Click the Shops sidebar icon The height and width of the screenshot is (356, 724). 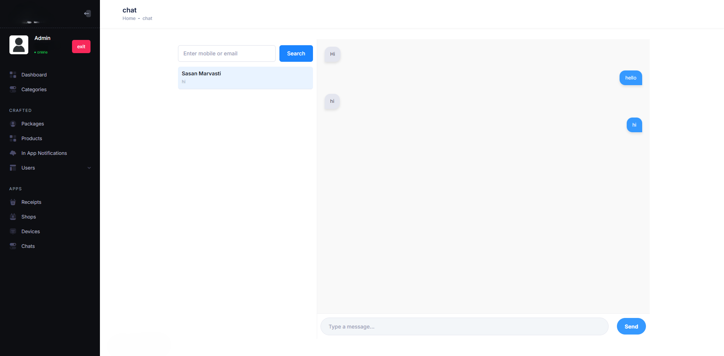pyautogui.click(x=13, y=217)
